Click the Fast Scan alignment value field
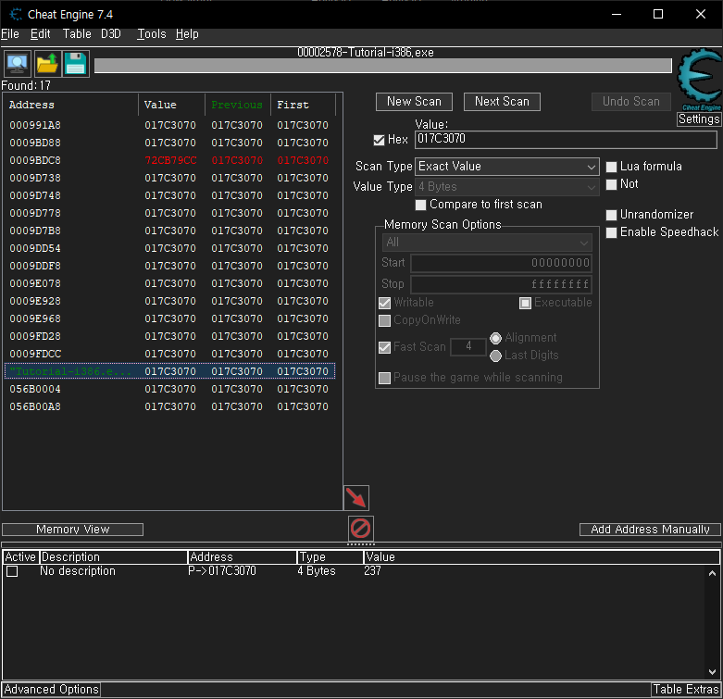Image resolution: width=723 pixels, height=699 pixels. 468,347
